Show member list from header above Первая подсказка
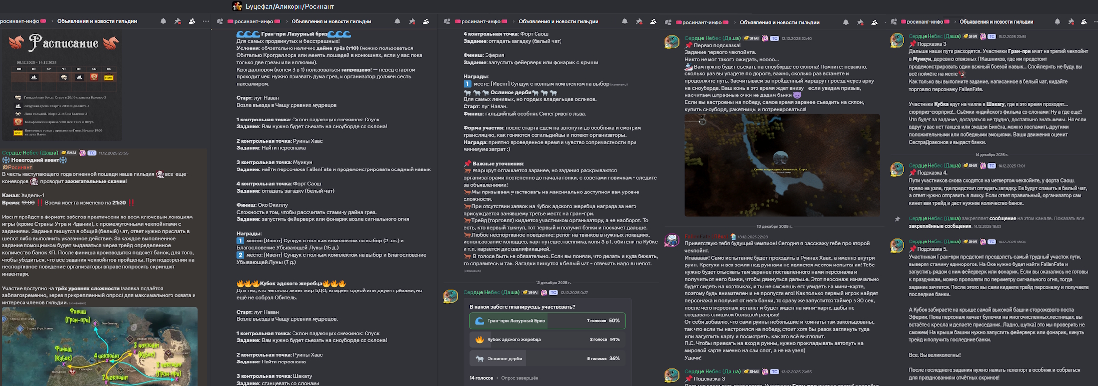Screen dimensions: 1098x386 [x=874, y=22]
